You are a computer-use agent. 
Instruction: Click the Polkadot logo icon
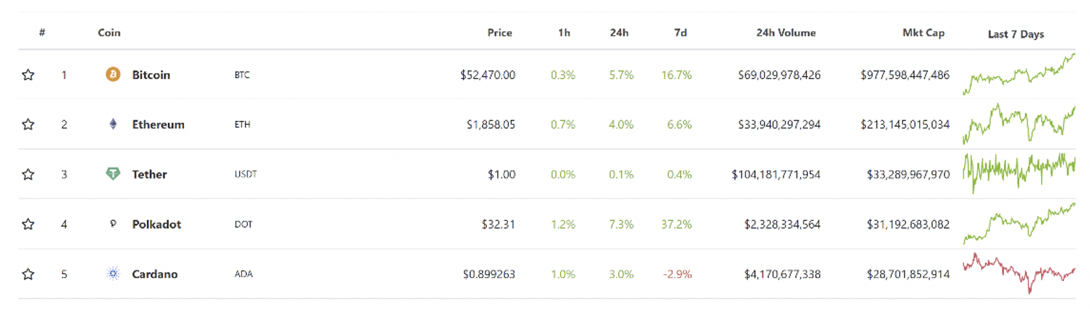[113, 224]
